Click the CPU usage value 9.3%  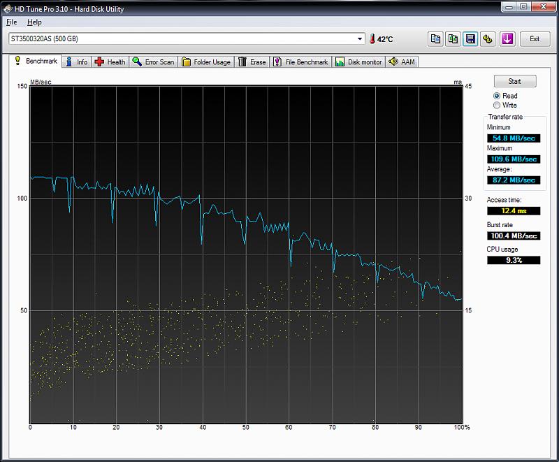click(x=514, y=260)
